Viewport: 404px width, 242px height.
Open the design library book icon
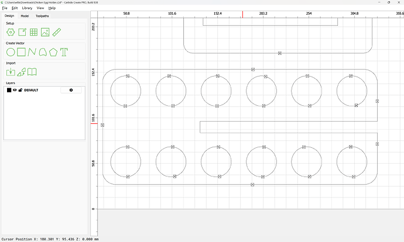tap(32, 72)
